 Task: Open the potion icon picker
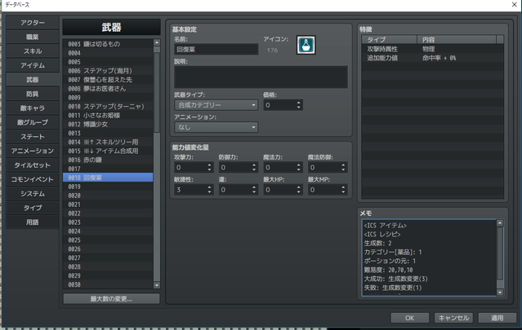click(306, 45)
